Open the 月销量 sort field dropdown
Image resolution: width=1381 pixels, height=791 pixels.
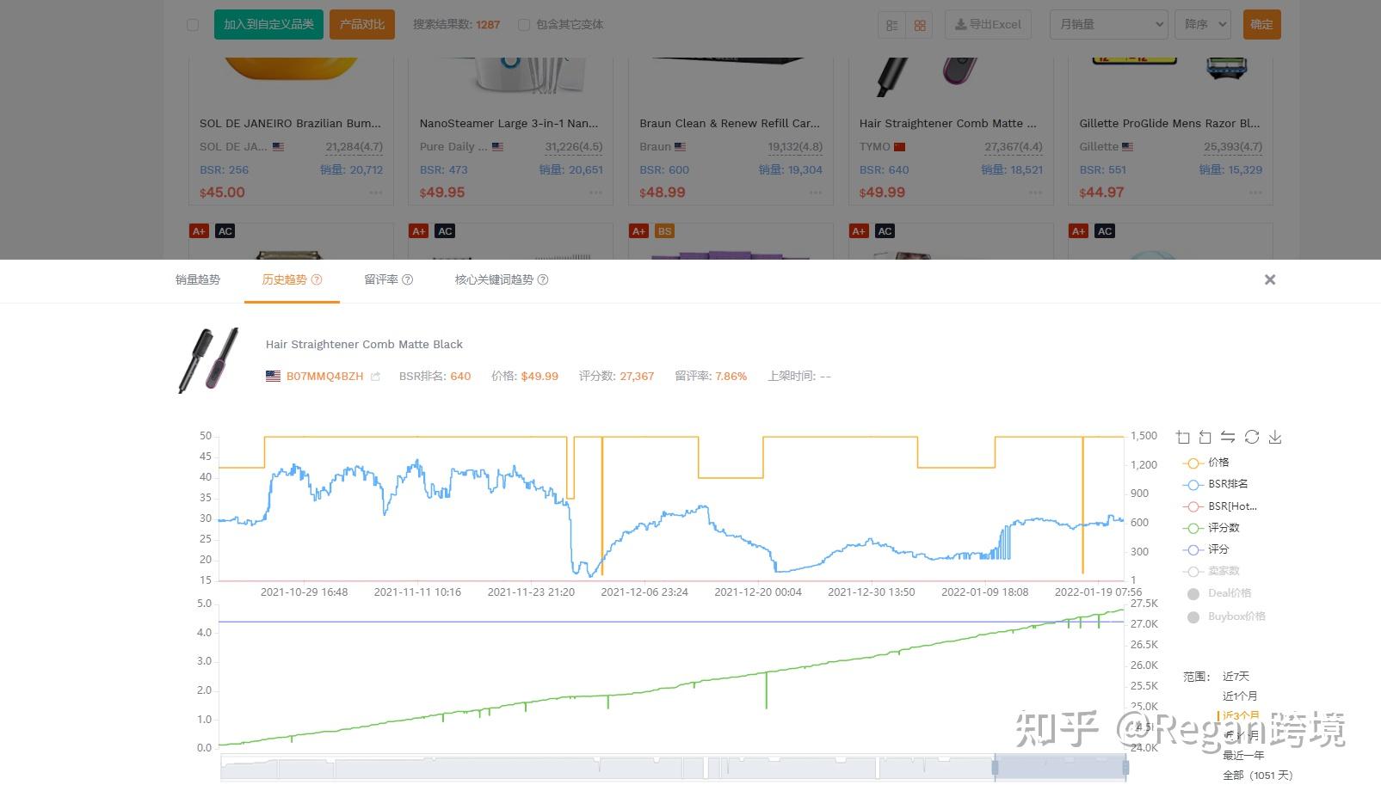pyautogui.click(x=1109, y=24)
